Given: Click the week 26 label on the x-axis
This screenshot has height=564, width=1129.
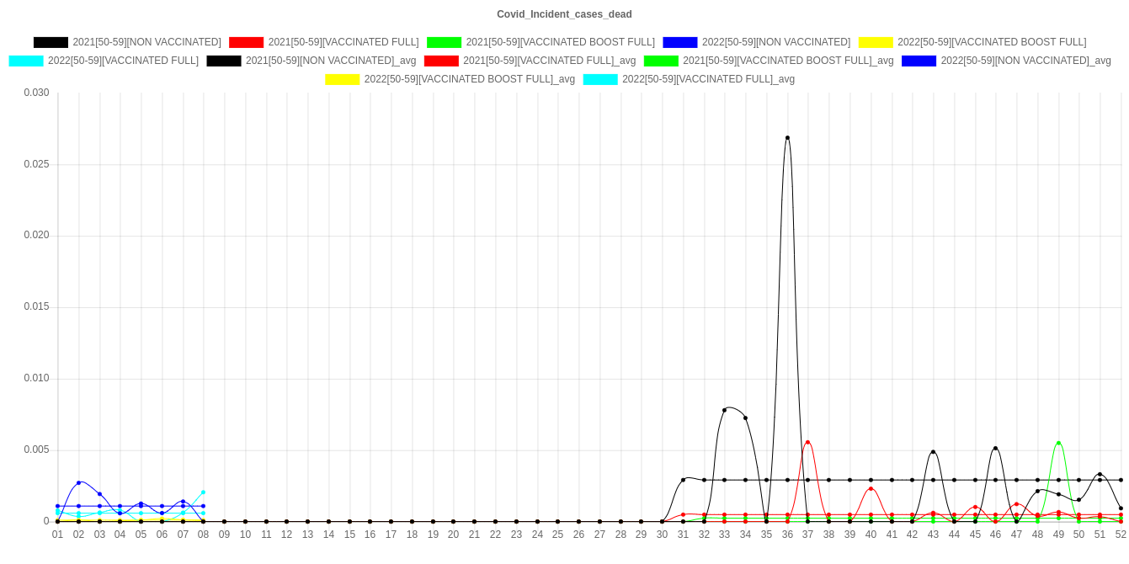Looking at the screenshot, I should click(x=578, y=535).
